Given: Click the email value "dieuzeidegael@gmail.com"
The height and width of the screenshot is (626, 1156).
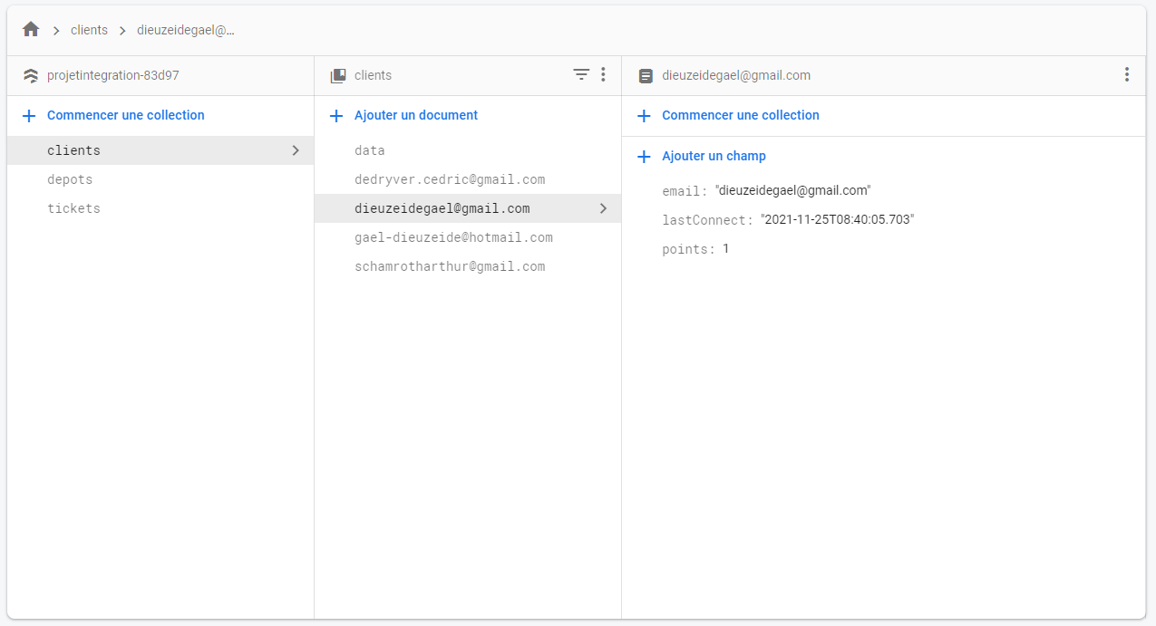Looking at the screenshot, I should click(793, 190).
